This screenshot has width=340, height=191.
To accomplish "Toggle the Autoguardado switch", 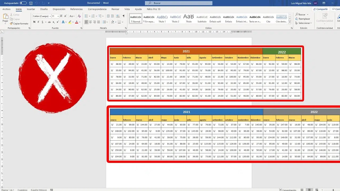I will point(23,3).
